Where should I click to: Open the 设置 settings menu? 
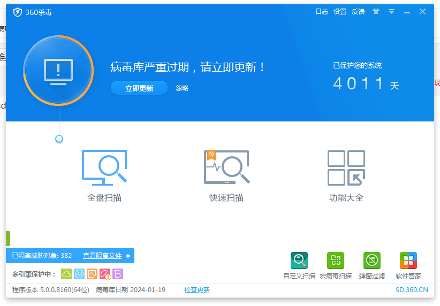(x=340, y=11)
